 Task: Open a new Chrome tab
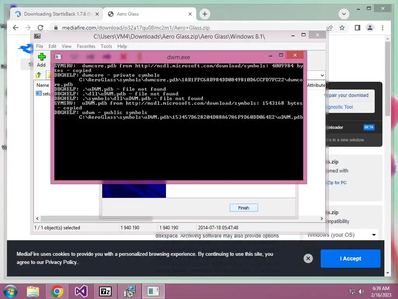(x=205, y=14)
